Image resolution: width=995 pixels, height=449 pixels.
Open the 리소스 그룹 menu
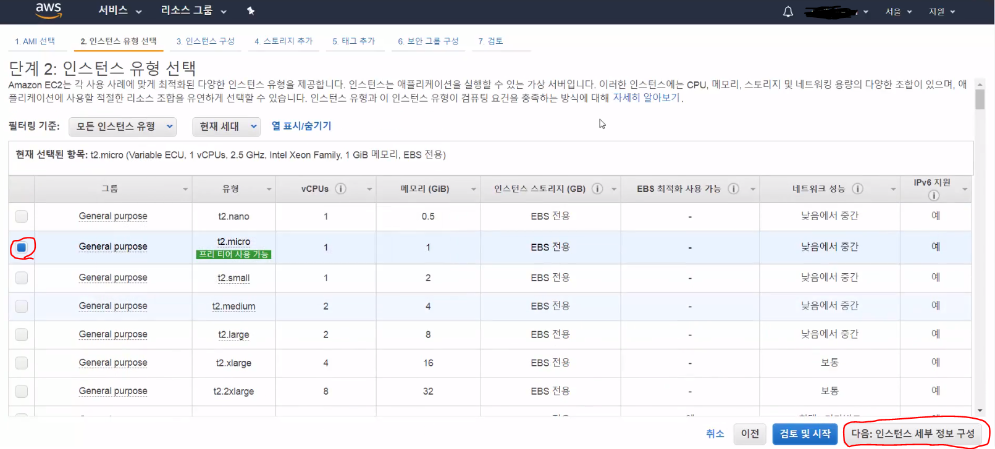click(x=193, y=10)
